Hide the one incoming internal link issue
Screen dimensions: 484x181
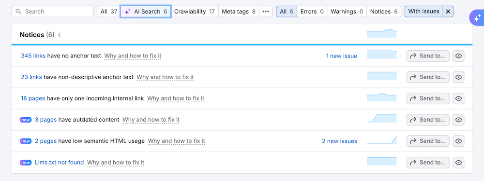pyautogui.click(x=458, y=98)
